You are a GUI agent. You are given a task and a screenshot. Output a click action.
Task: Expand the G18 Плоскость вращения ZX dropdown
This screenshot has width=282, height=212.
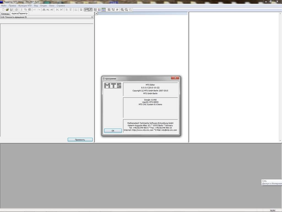coord(92,17)
